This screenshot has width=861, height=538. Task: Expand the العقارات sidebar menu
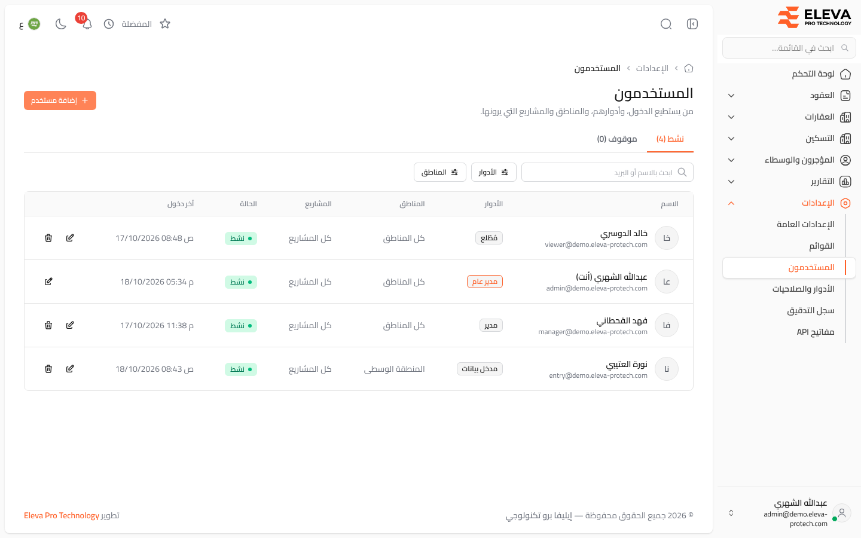coord(789,117)
